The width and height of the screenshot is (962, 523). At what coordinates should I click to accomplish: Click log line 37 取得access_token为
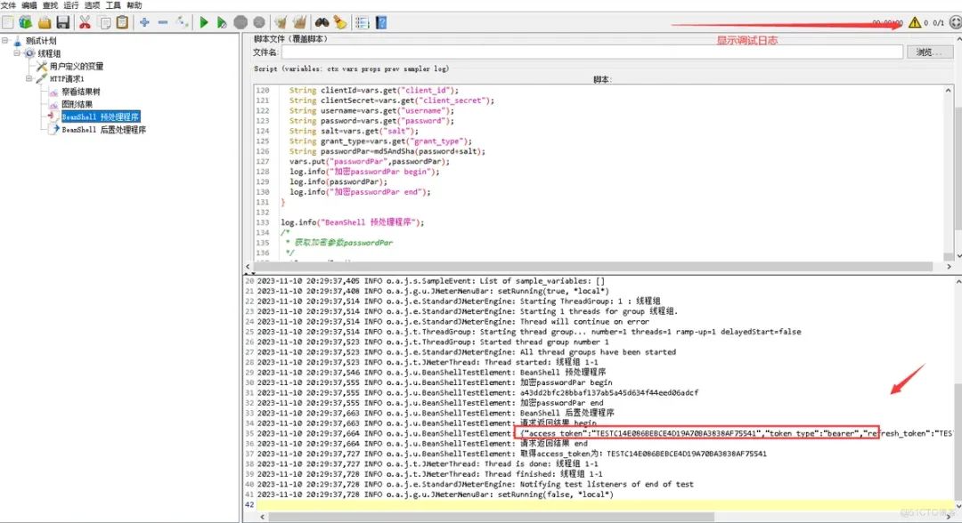click(x=511, y=454)
